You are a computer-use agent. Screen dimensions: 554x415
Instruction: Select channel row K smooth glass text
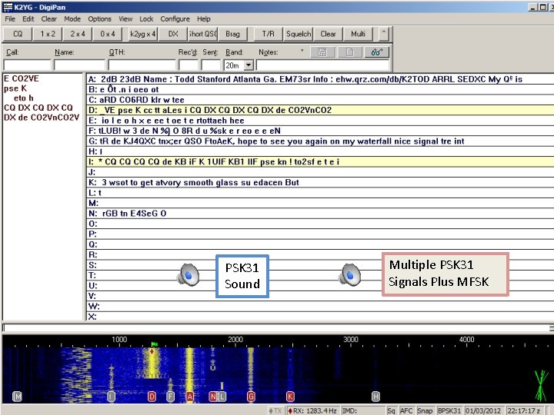coord(320,182)
